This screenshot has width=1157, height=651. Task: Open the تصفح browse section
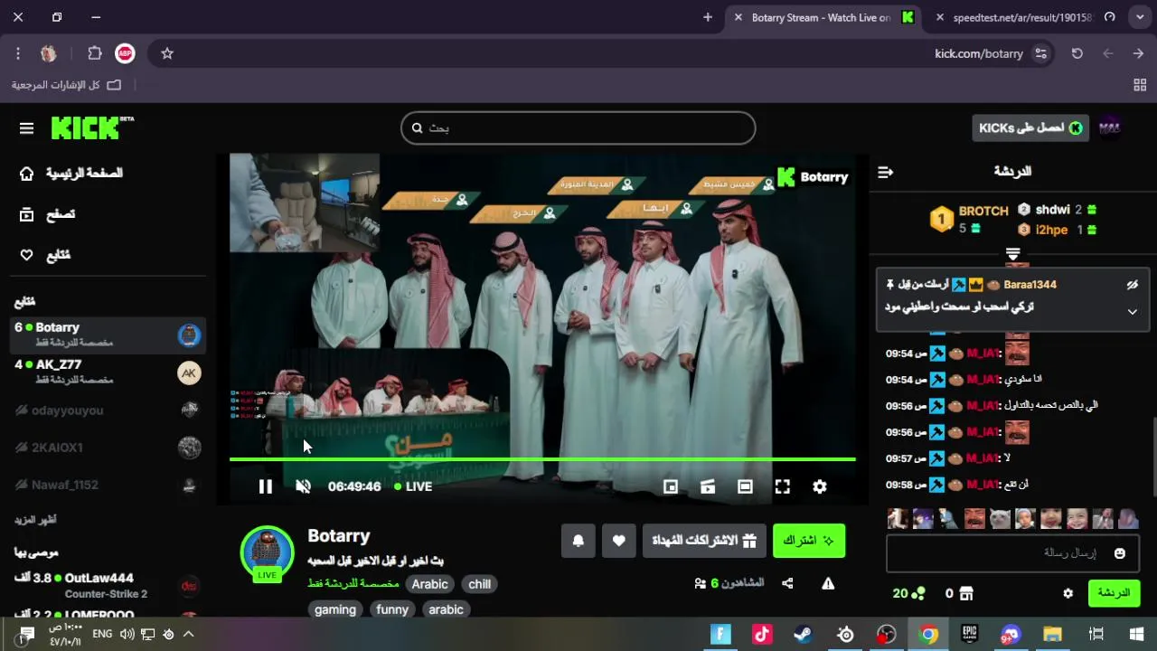[x=47, y=214]
